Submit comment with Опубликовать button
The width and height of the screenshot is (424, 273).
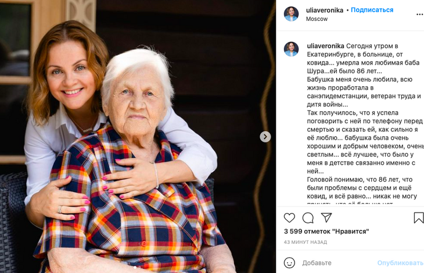(400, 263)
